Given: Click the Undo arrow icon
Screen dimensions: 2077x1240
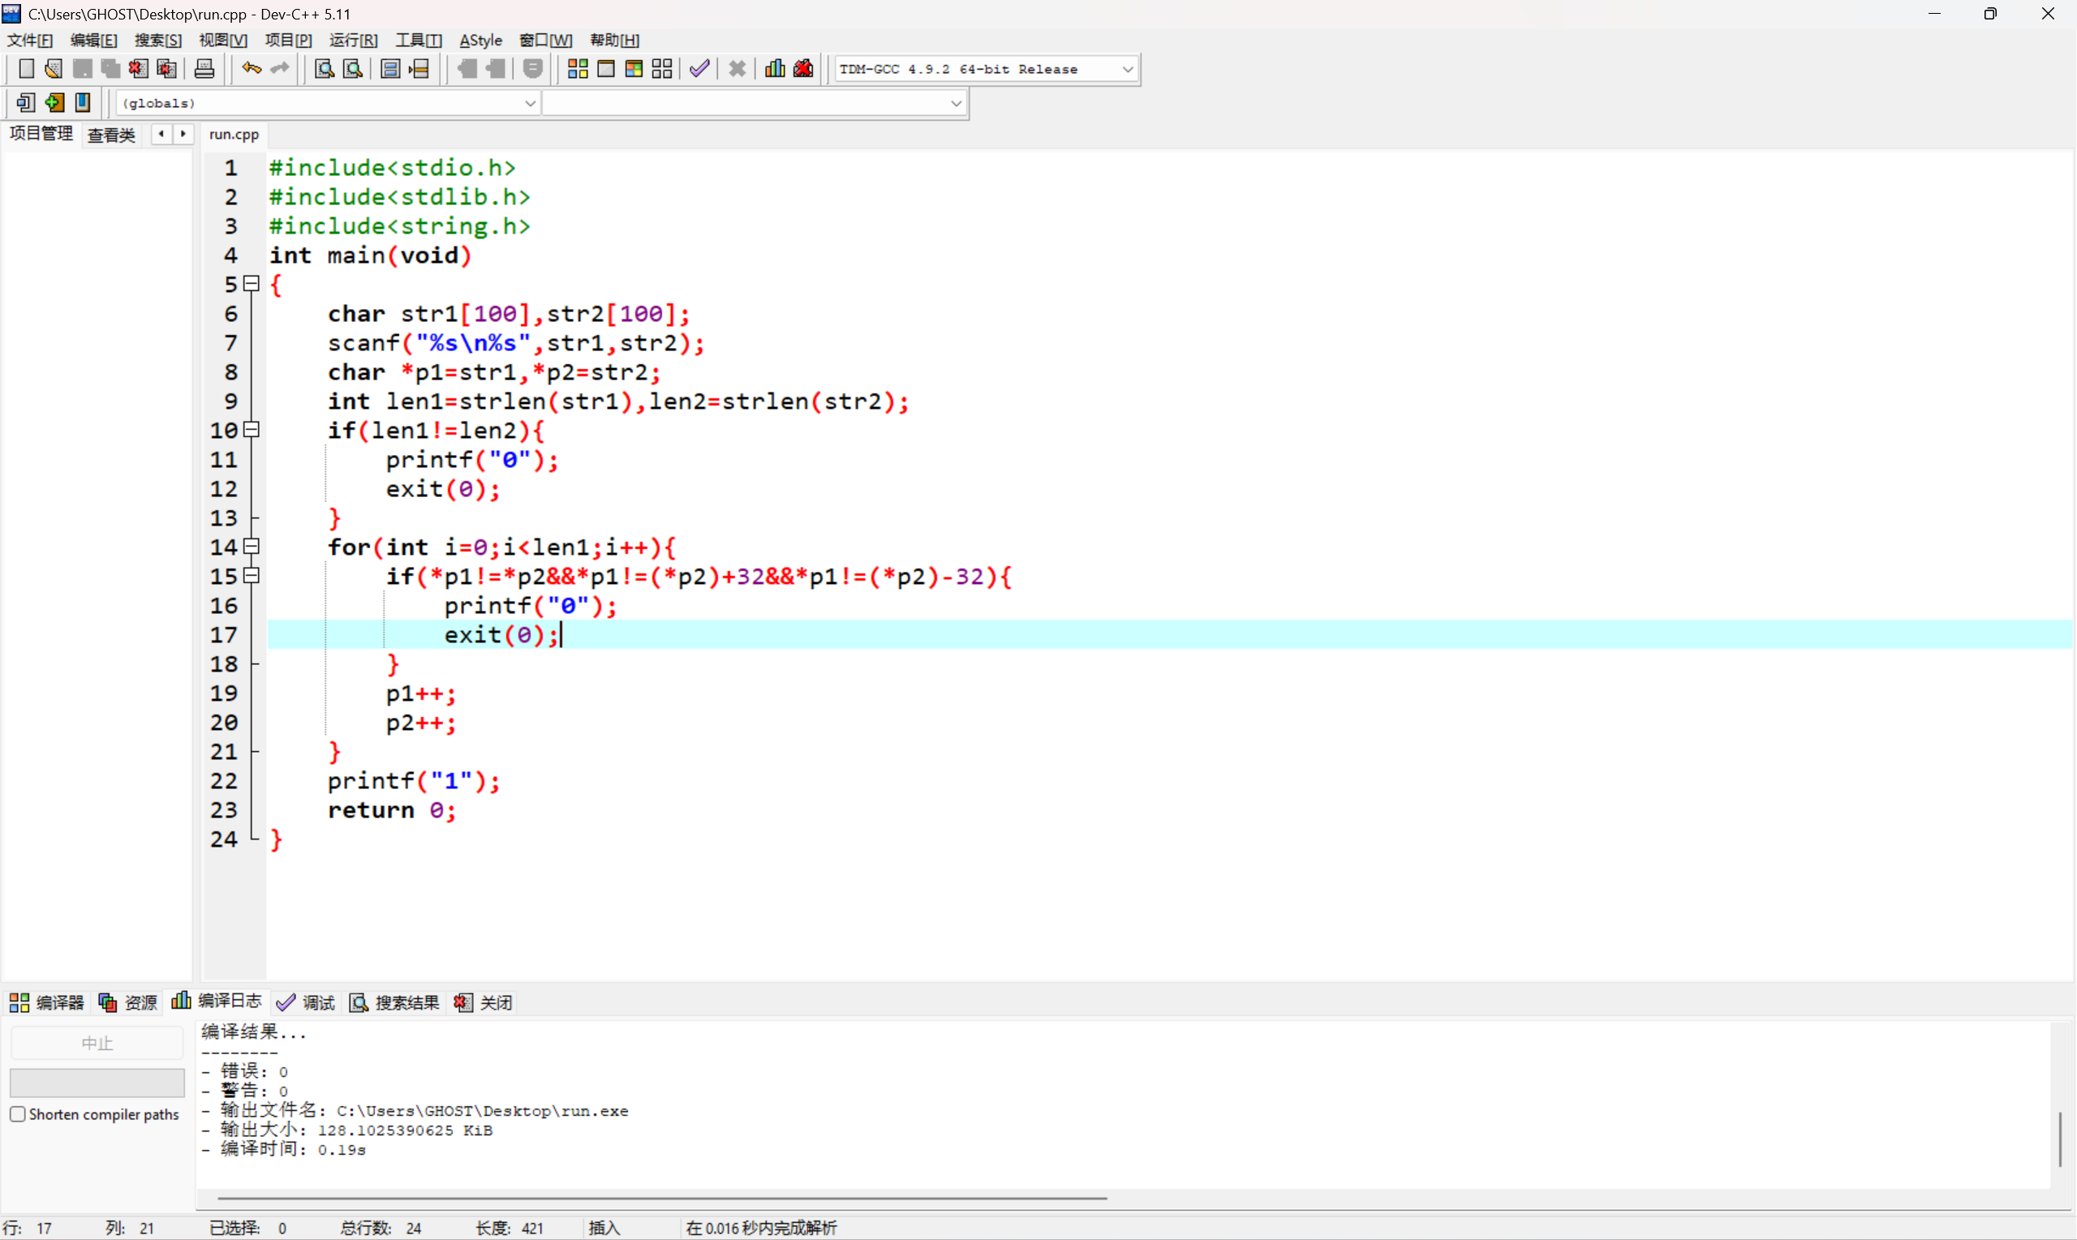Looking at the screenshot, I should tap(251, 68).
